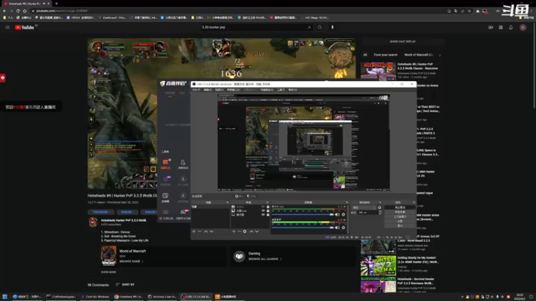Click OBS transition duration stepper arrows
This screenshot has width=536, height=301.
pos(380,212)
